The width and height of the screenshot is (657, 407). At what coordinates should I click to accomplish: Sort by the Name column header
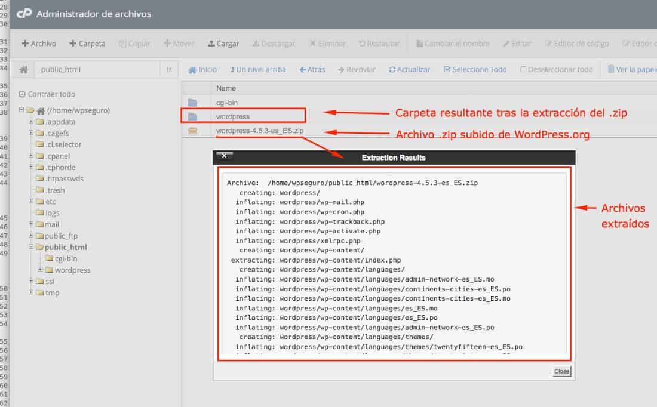tap(226, 88)
